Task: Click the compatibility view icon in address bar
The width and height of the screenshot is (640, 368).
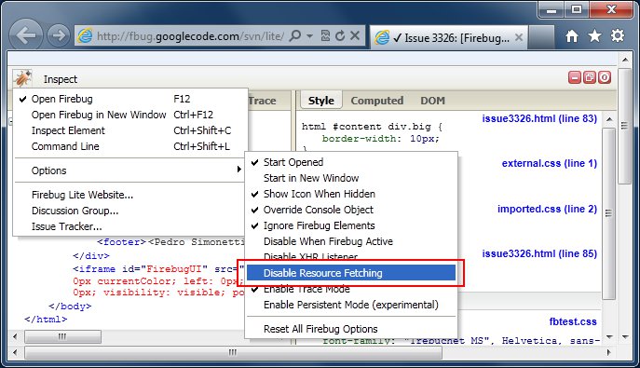Action: pos(325,36)
